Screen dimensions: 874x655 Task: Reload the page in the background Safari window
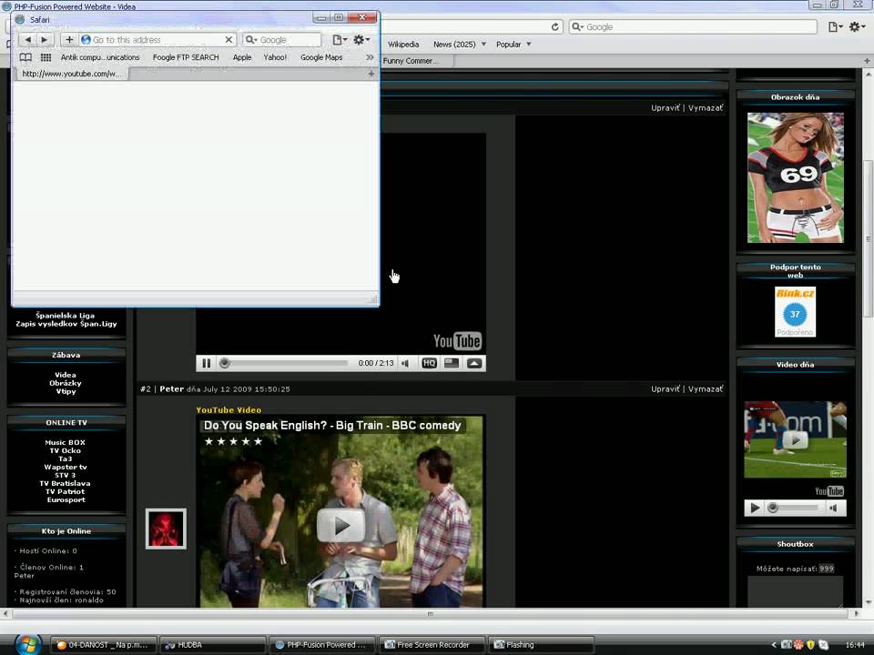click(x=554, y=26)
